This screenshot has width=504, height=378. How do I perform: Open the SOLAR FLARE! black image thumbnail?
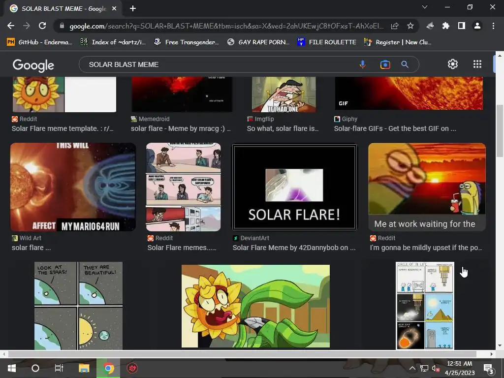(294, 187)
